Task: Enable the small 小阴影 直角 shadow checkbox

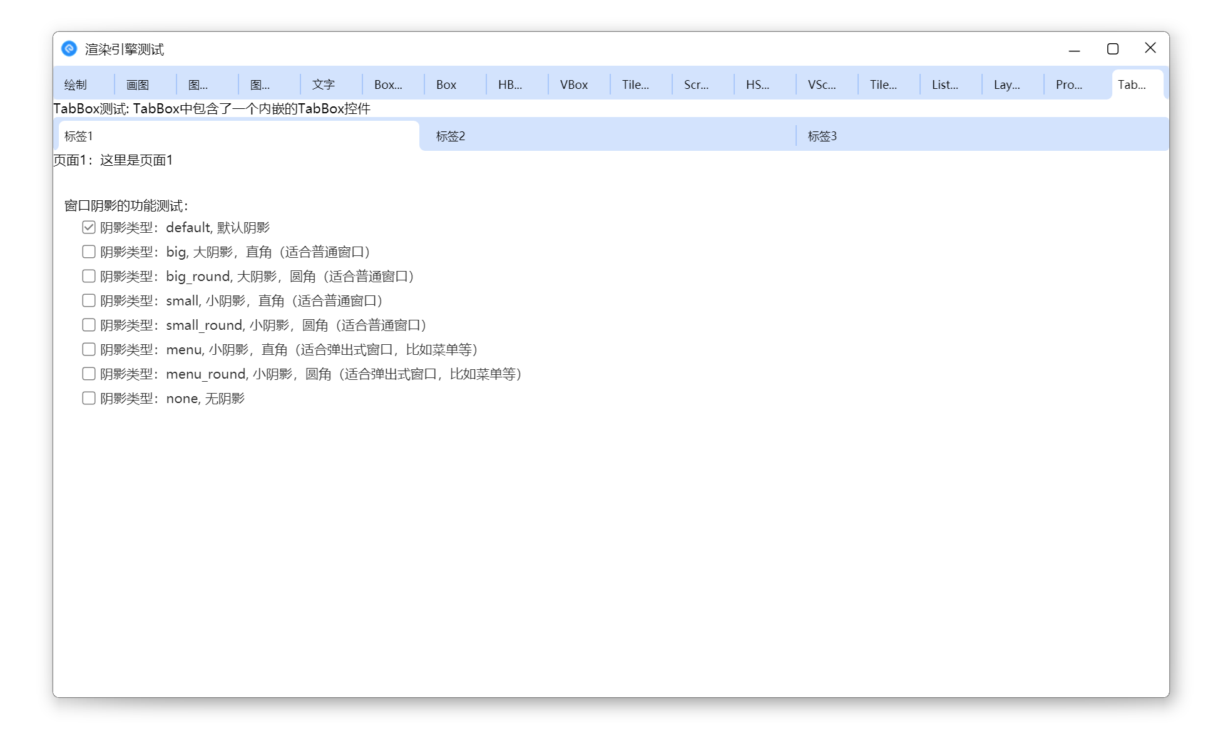Action: [x=88, y=300]
